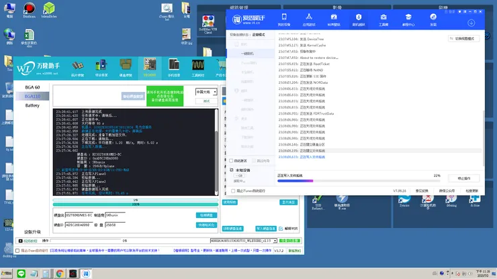Image resolution: width=497 pixels, height=279 pixels.
Task: Click the WL Assistant logo
Action: (38, 68)
